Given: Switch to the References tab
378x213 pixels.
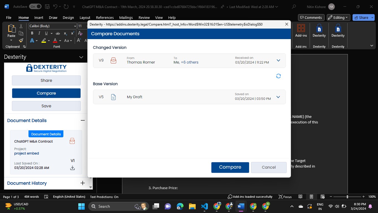Looking at the screenshot, I should tap(105, 17).
